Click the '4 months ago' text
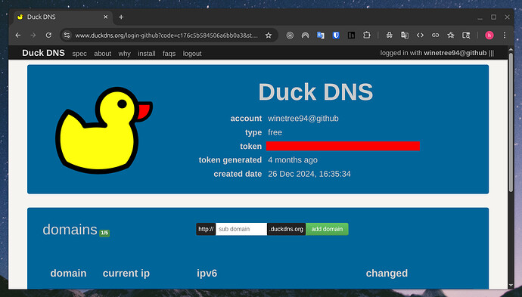522x297 pixels. pyautogui.click(x=293, y=160)
